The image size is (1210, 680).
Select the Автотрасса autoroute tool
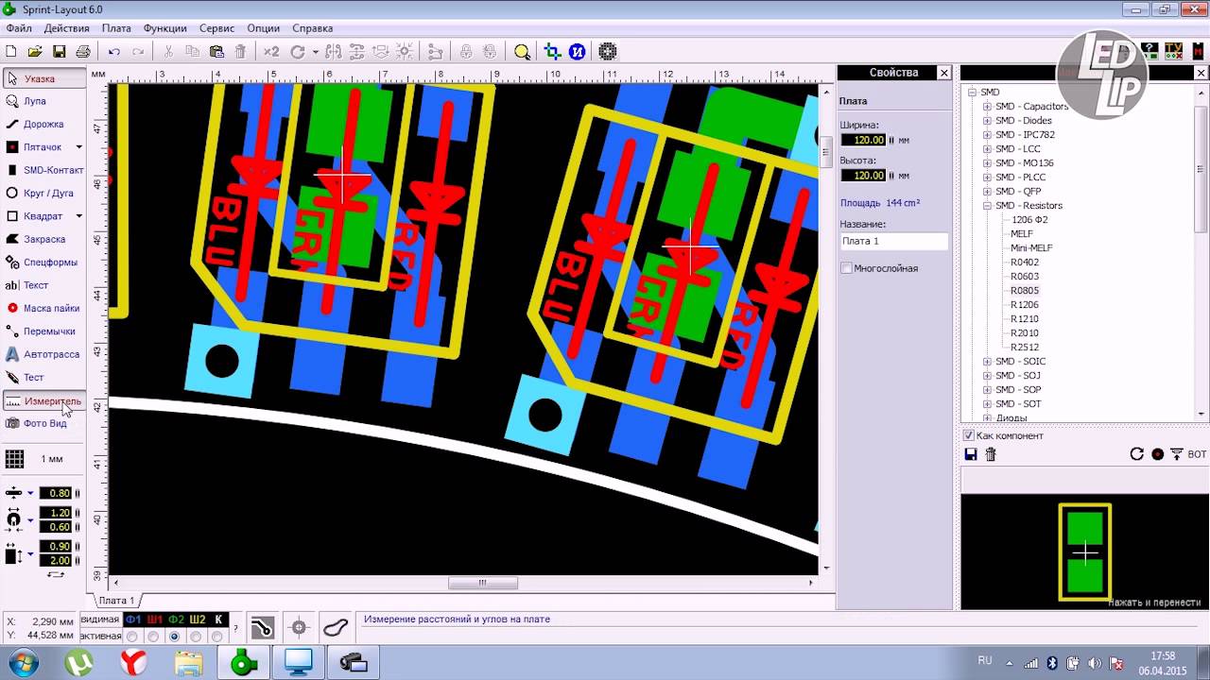[x=43, y=354]
